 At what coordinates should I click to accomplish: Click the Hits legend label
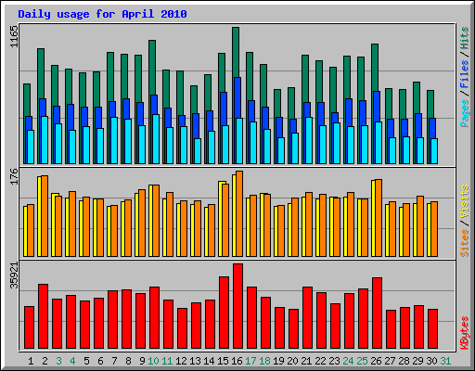coord(464,38)
